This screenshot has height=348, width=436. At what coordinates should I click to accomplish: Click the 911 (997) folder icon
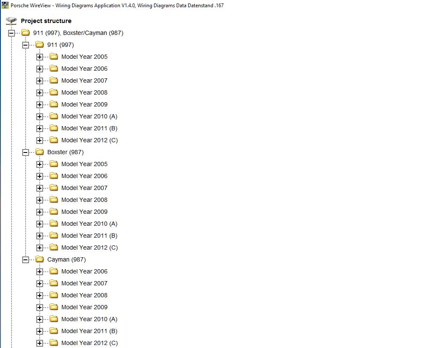[x=40, y=45]
